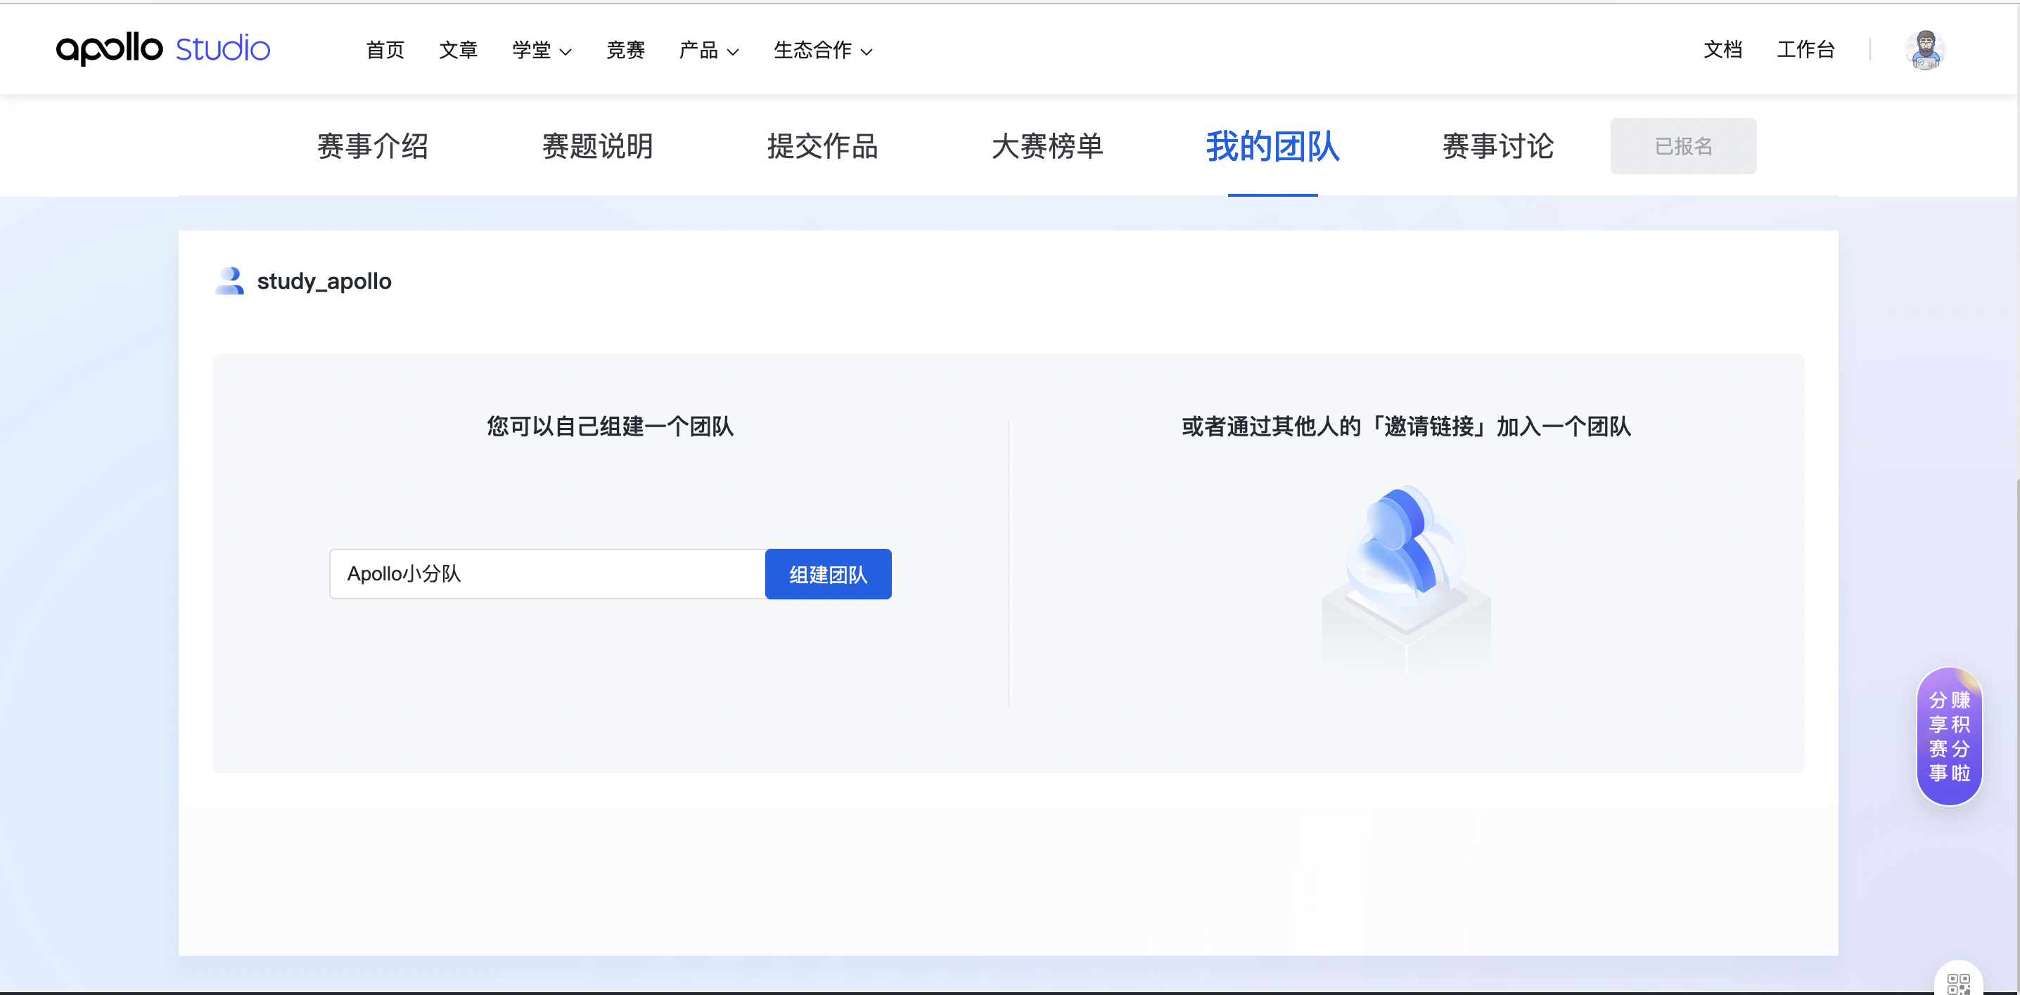Open 文章 in top navigation

tap(458, 50)
